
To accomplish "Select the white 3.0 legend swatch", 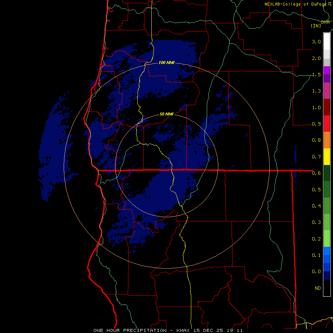I will click(327, 41).
